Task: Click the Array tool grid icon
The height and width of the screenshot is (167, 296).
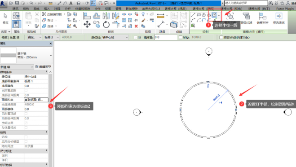Action: (124, 20)
